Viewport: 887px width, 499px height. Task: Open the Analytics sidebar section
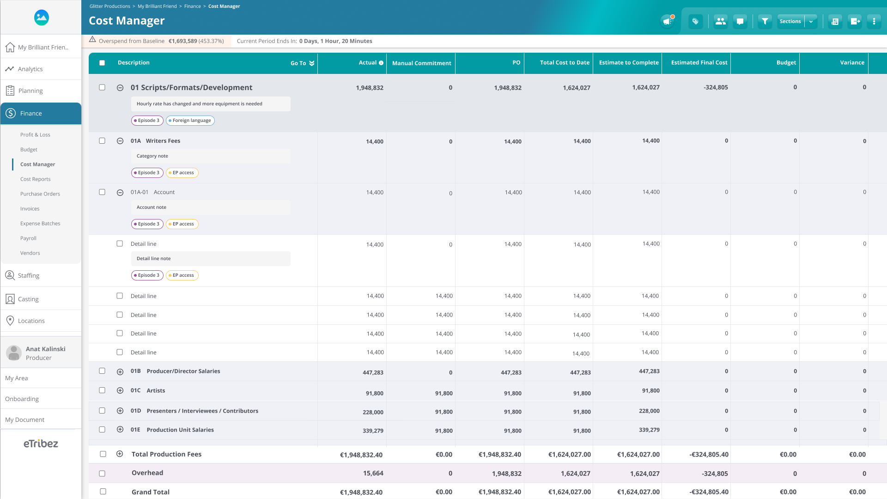[x=41, y=69]
